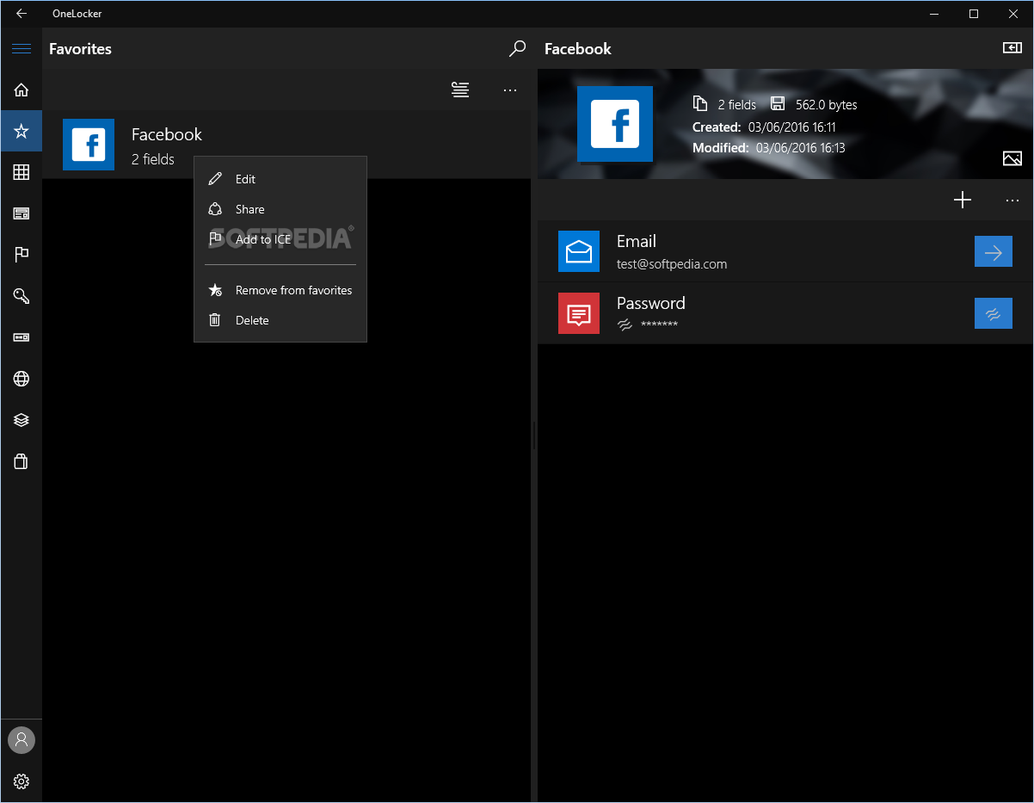Click the 562.0 bytes size label
Screen dimensions: 1034x803
(827, 105)
